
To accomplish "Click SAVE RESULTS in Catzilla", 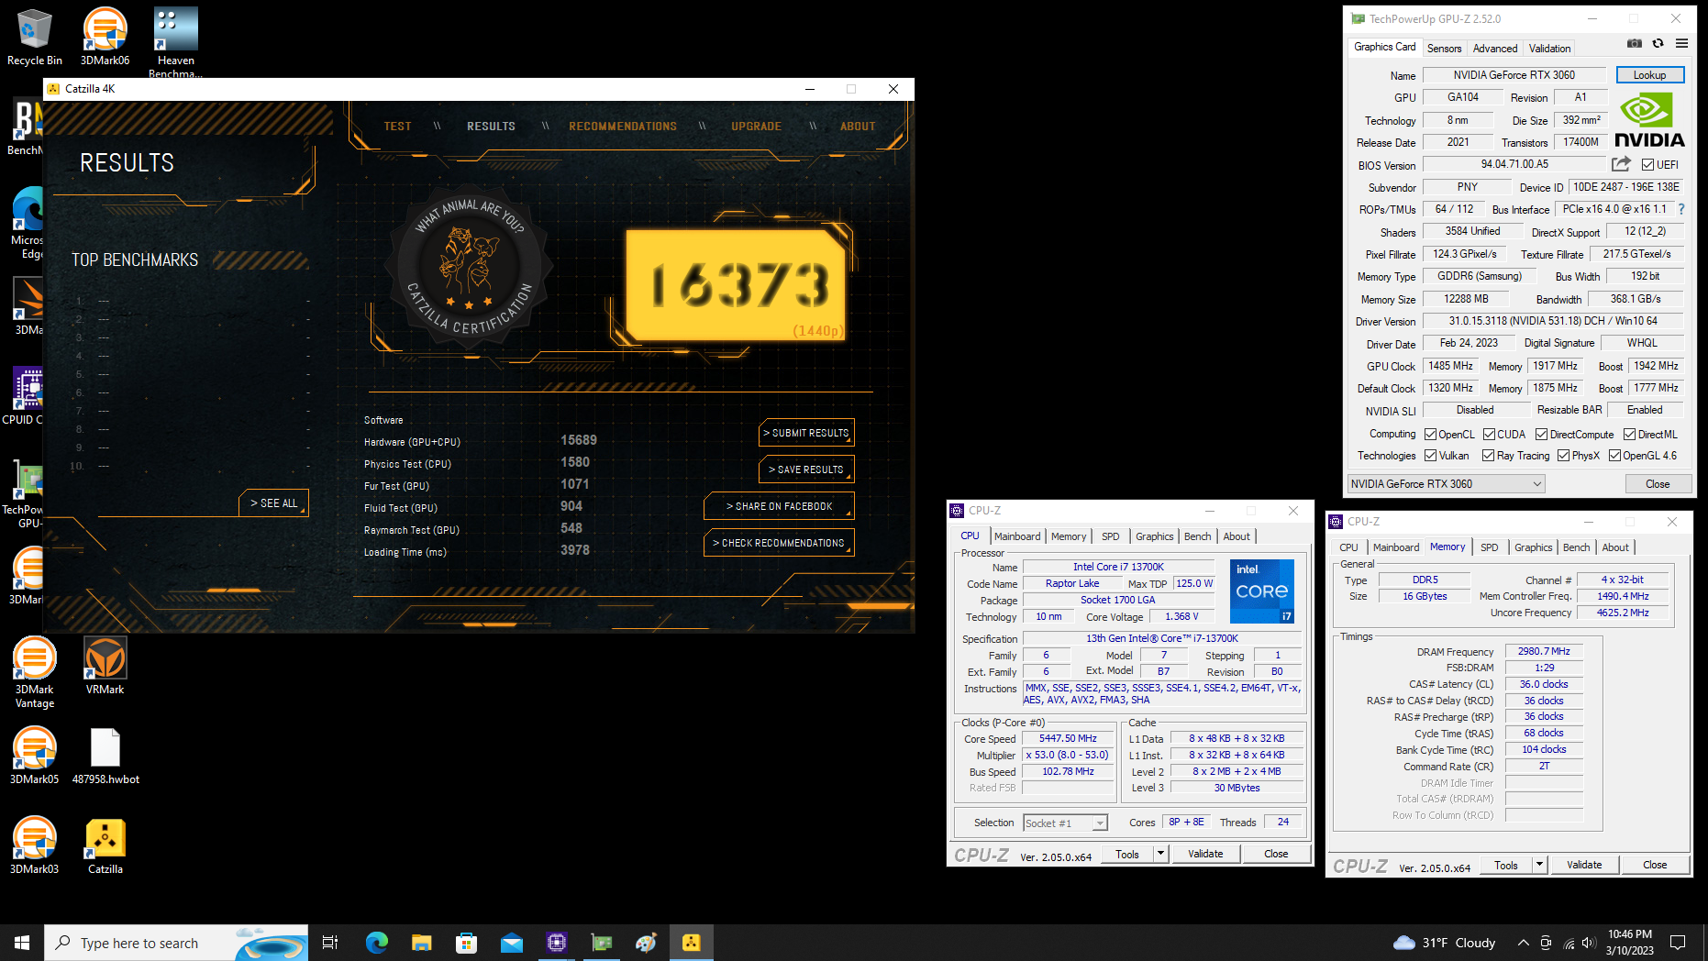I will point(806,469).
